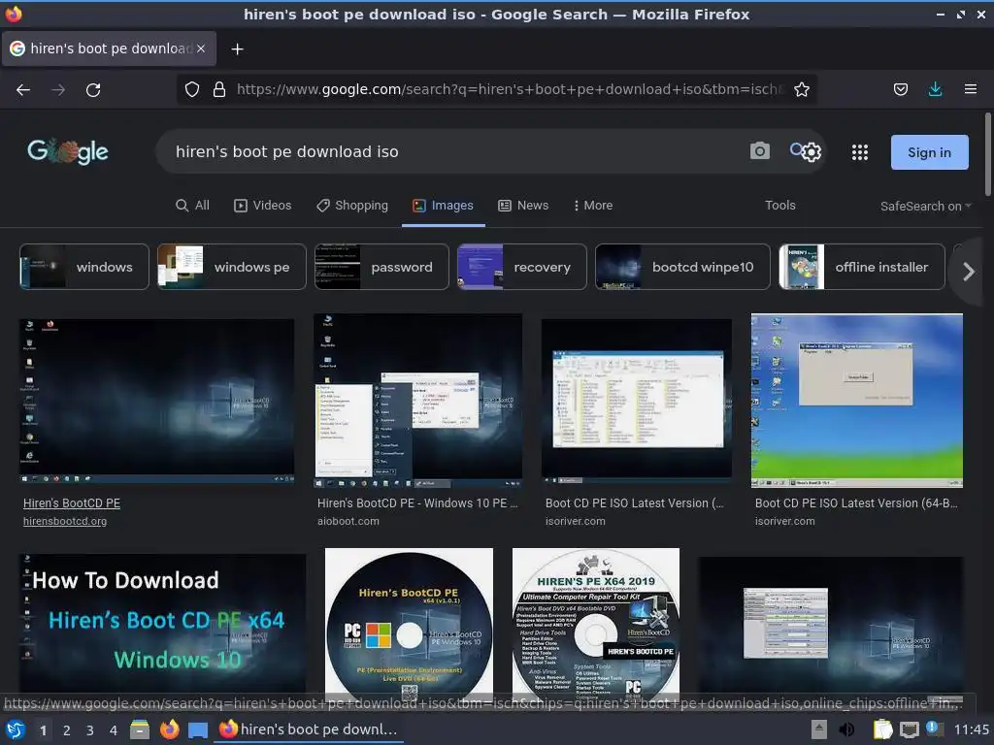The image size is (994, 745).
Task: Open the taskbar start menu icon
Action: 16,729
